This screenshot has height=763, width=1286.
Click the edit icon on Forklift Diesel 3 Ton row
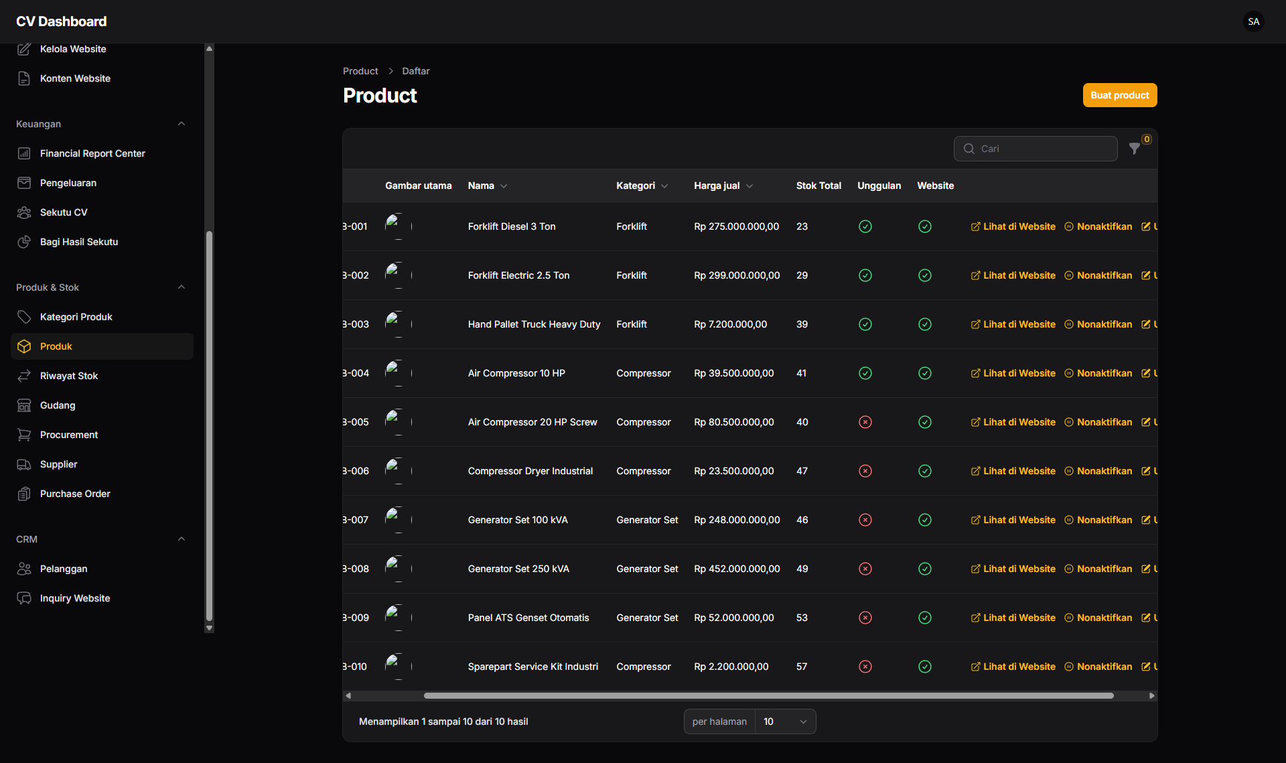click(x=1146, y=226)
